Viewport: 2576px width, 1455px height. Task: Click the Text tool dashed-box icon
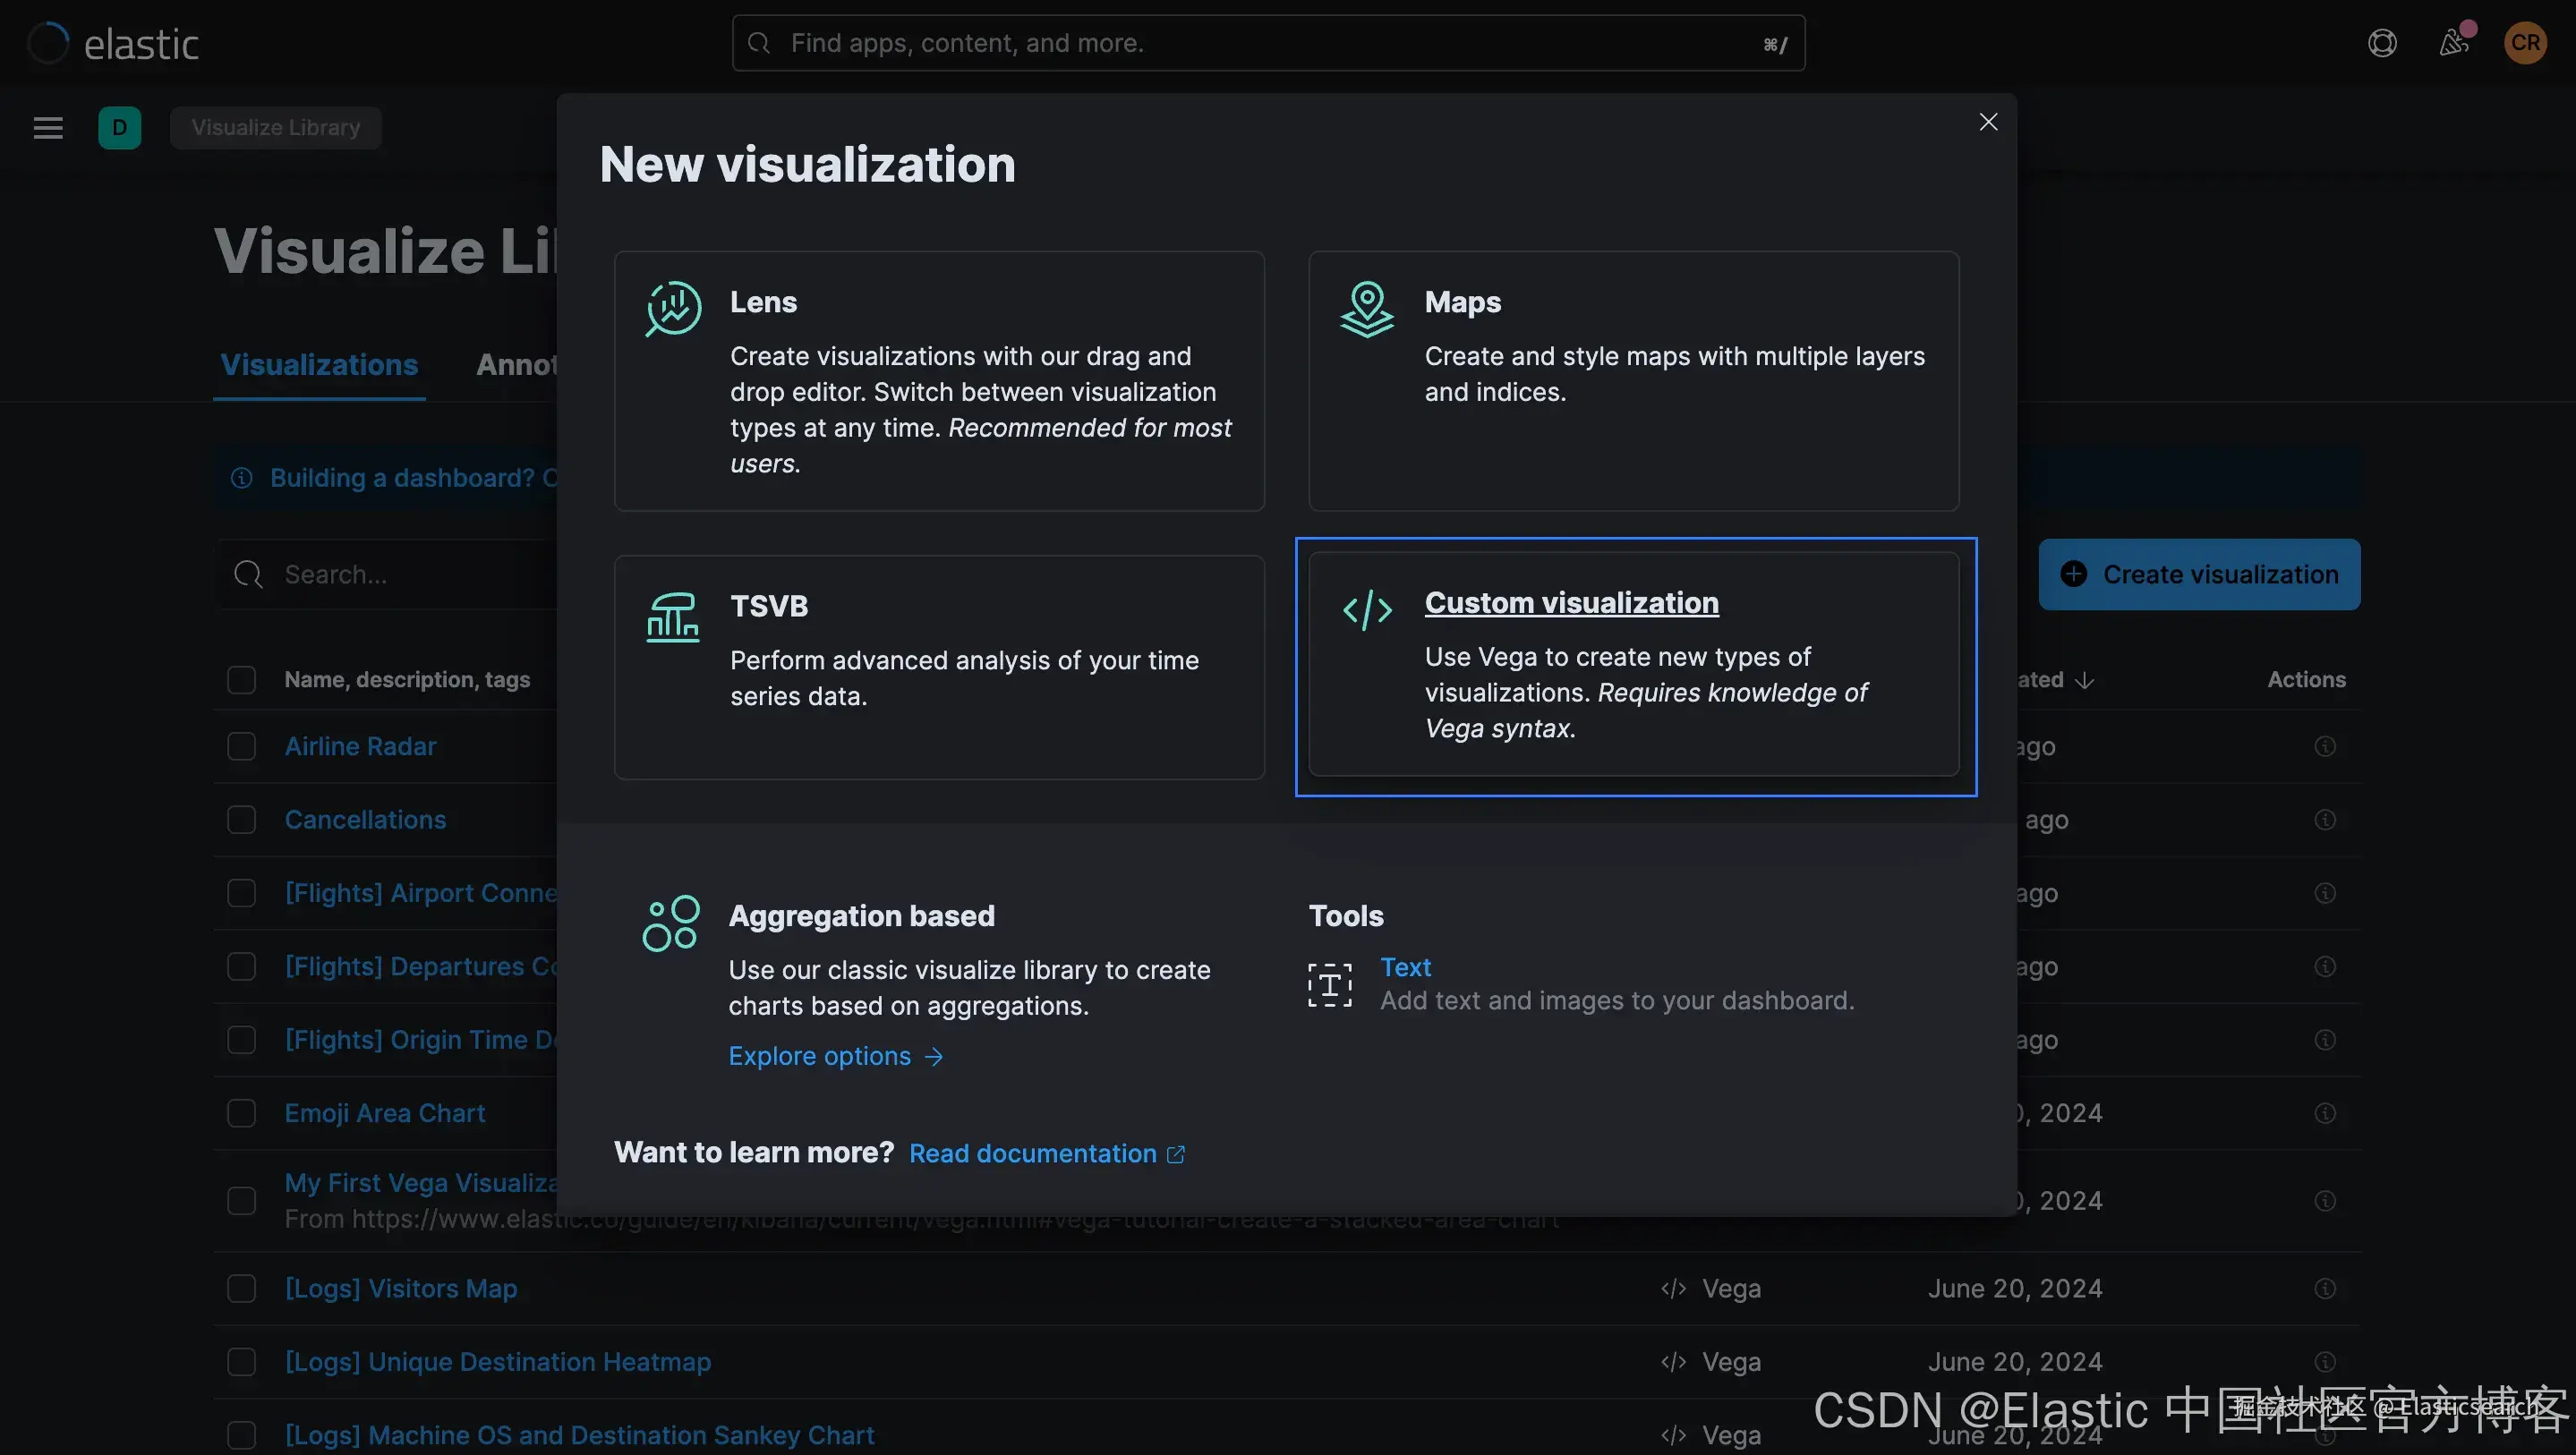[x=1329, y=985]
